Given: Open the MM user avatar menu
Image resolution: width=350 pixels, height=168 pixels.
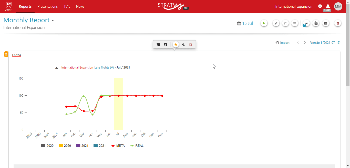Looking at the screenshot, I should pos(338,6).
